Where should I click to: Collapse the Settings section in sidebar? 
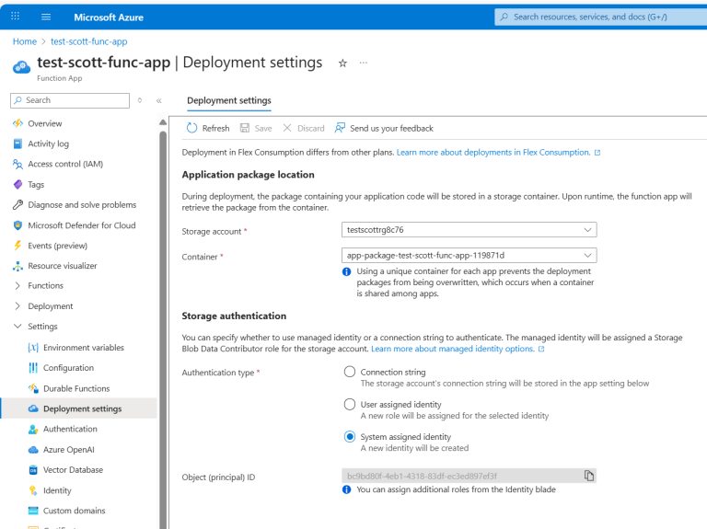point(17,327)
